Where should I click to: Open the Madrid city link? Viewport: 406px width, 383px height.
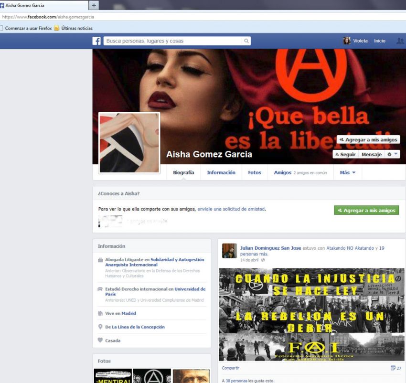tap(128, 313)
